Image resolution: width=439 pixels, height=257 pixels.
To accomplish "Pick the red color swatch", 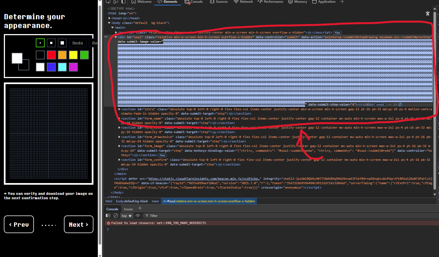I will (51, 55).
